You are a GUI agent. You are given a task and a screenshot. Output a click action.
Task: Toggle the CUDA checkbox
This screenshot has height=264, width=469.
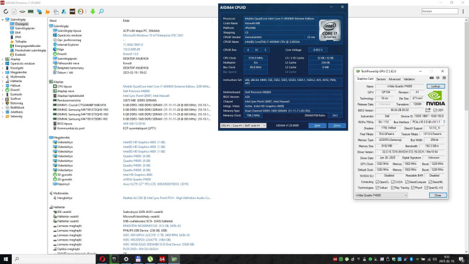(x=393, y=182)
